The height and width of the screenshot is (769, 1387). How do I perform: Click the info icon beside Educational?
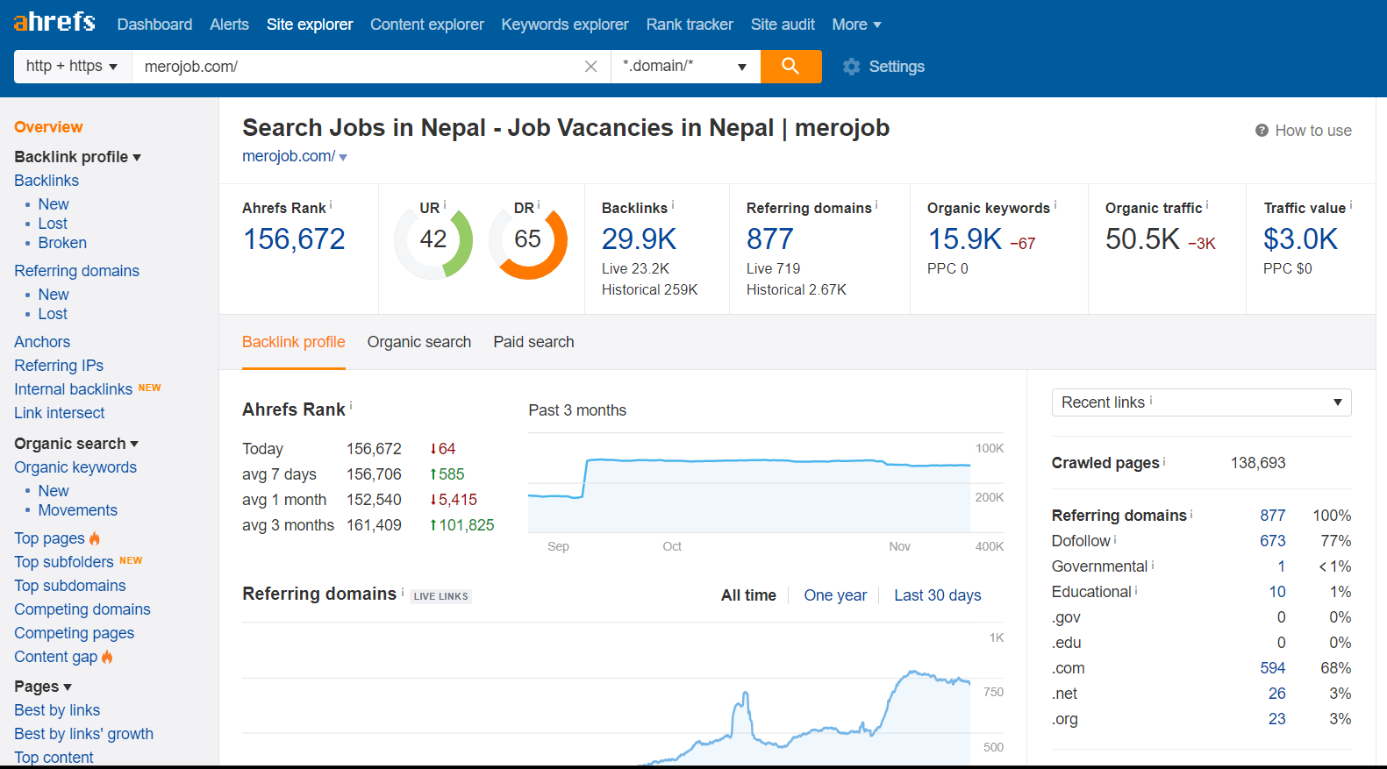click(1136, 590)
